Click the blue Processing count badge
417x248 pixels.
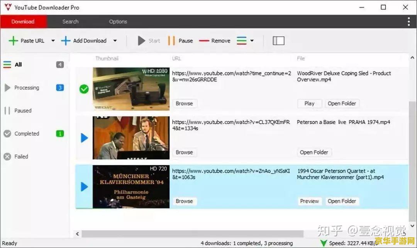coord(60,87)
